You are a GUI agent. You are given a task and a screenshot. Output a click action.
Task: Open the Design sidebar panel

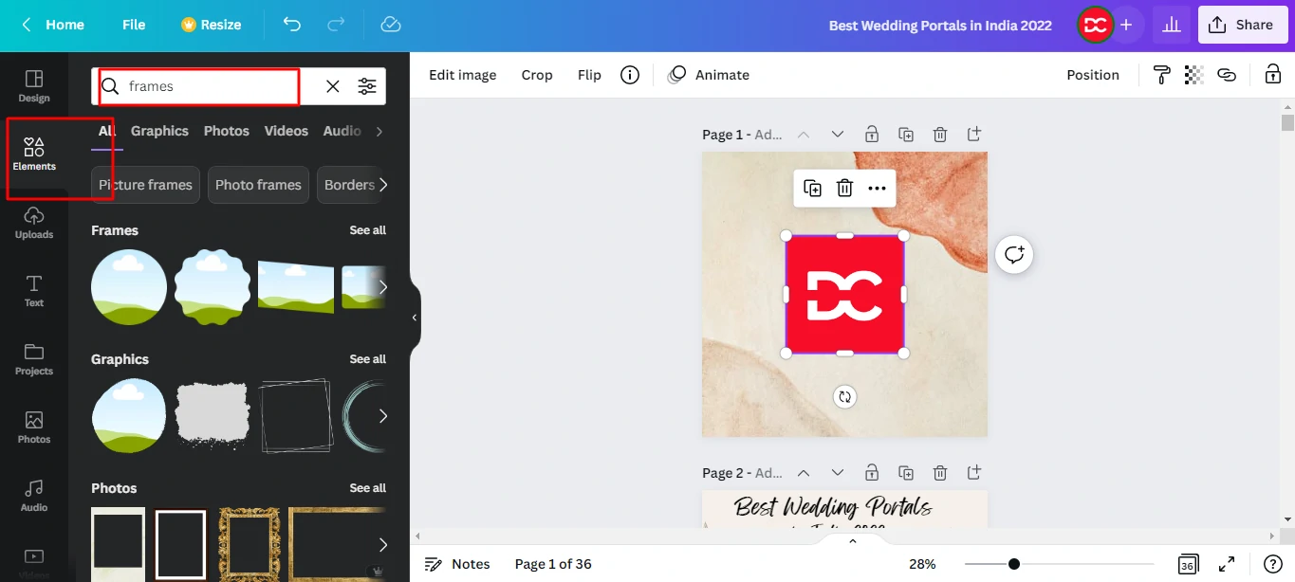coord(34,85)
